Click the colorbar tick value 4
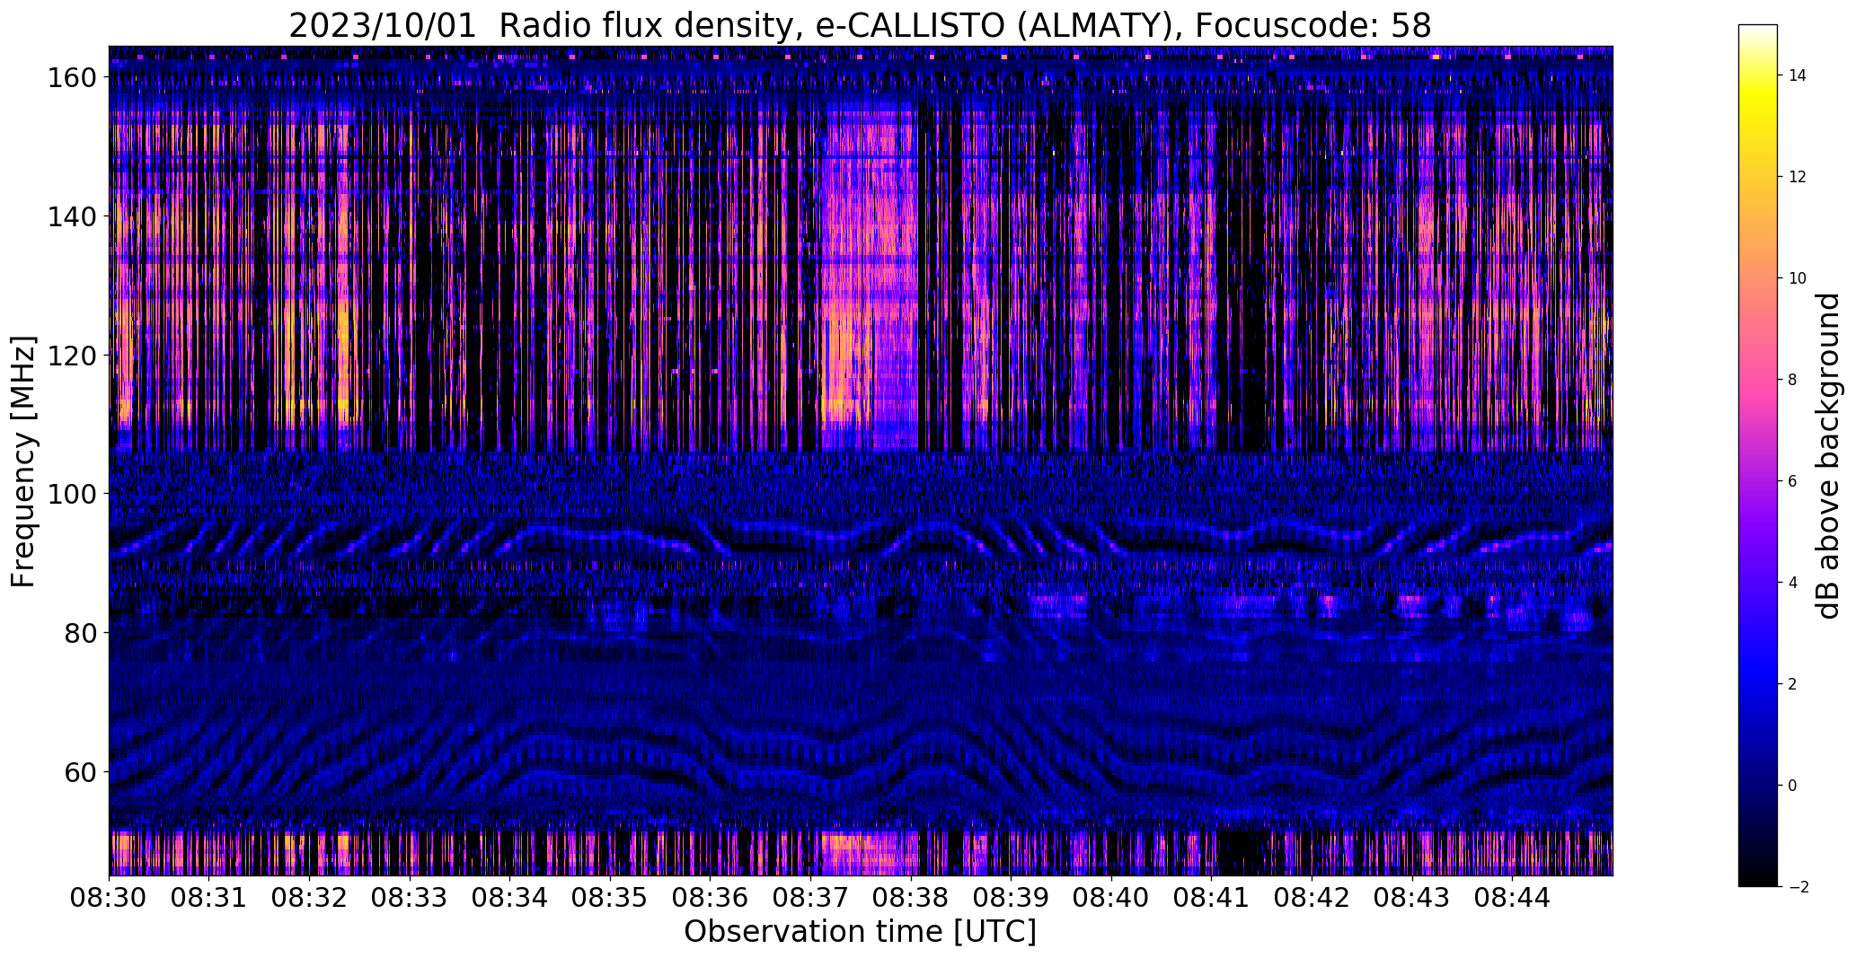Image resolution: width=1856 pixels, height=958 pixels. pos(1793,583)
